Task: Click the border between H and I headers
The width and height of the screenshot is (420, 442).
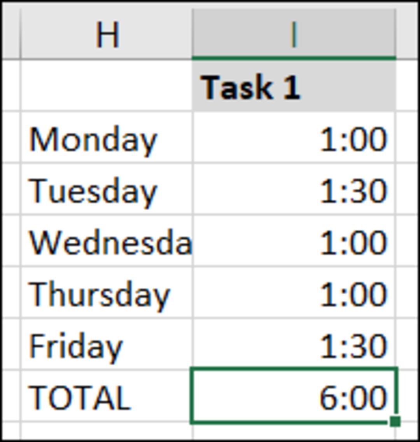Action: 193,34
